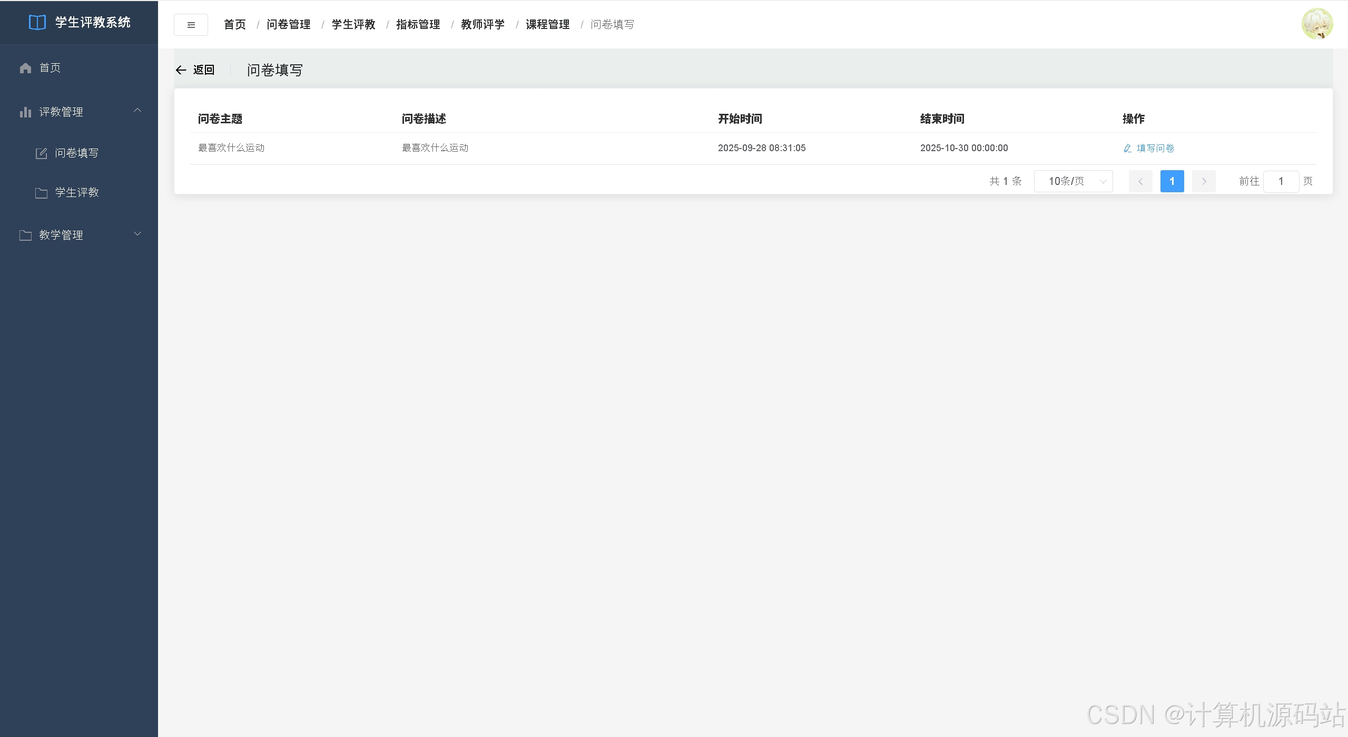
Task: Go to next page with right arrow
Action: (x=1204, y=181)
